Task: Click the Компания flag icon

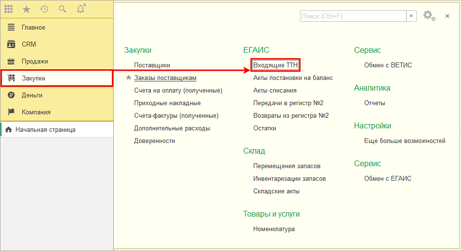Action: [11, 112]
